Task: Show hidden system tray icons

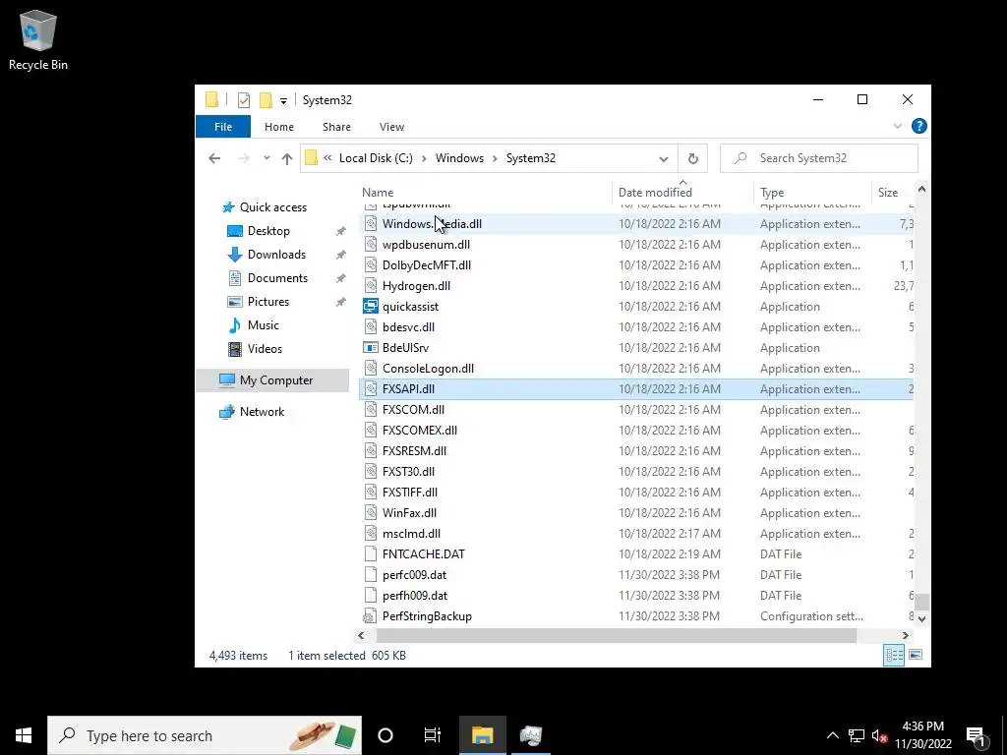Action: pyautogui.click(x=832, y=735)
